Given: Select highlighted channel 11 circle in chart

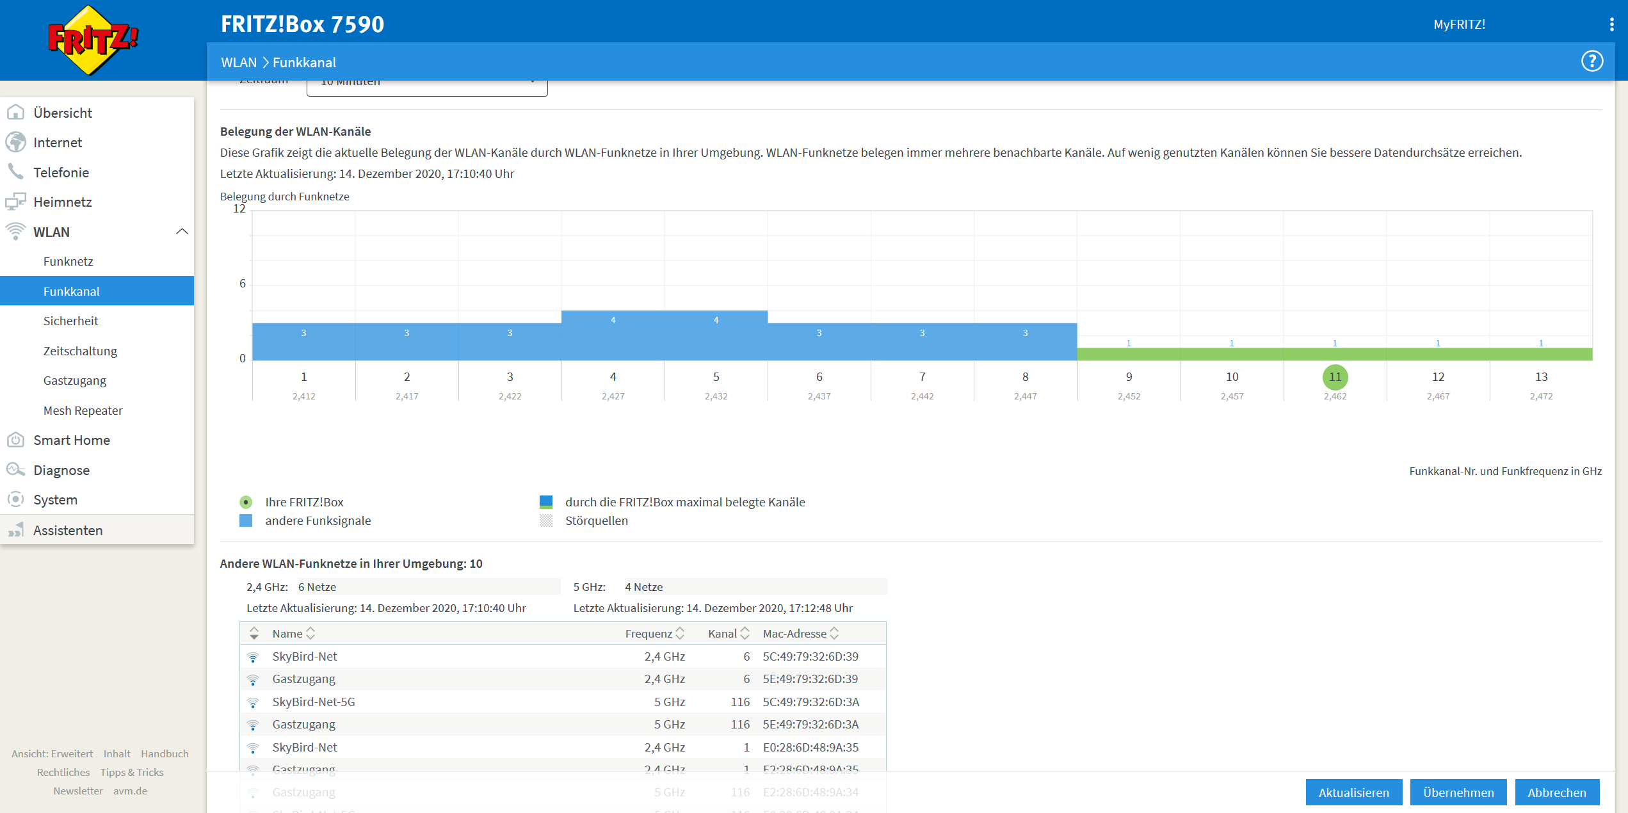Looking at the screenshot, I should (x=1335, y=377).
